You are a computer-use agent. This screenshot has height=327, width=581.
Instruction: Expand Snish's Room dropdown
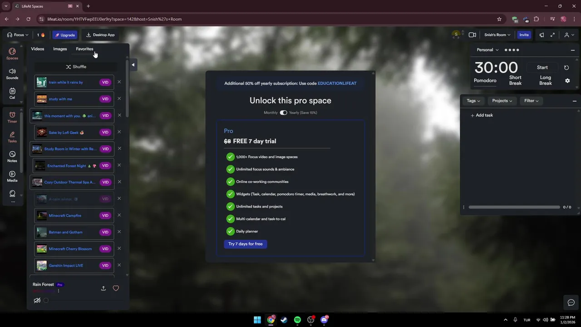click(497, 35)
